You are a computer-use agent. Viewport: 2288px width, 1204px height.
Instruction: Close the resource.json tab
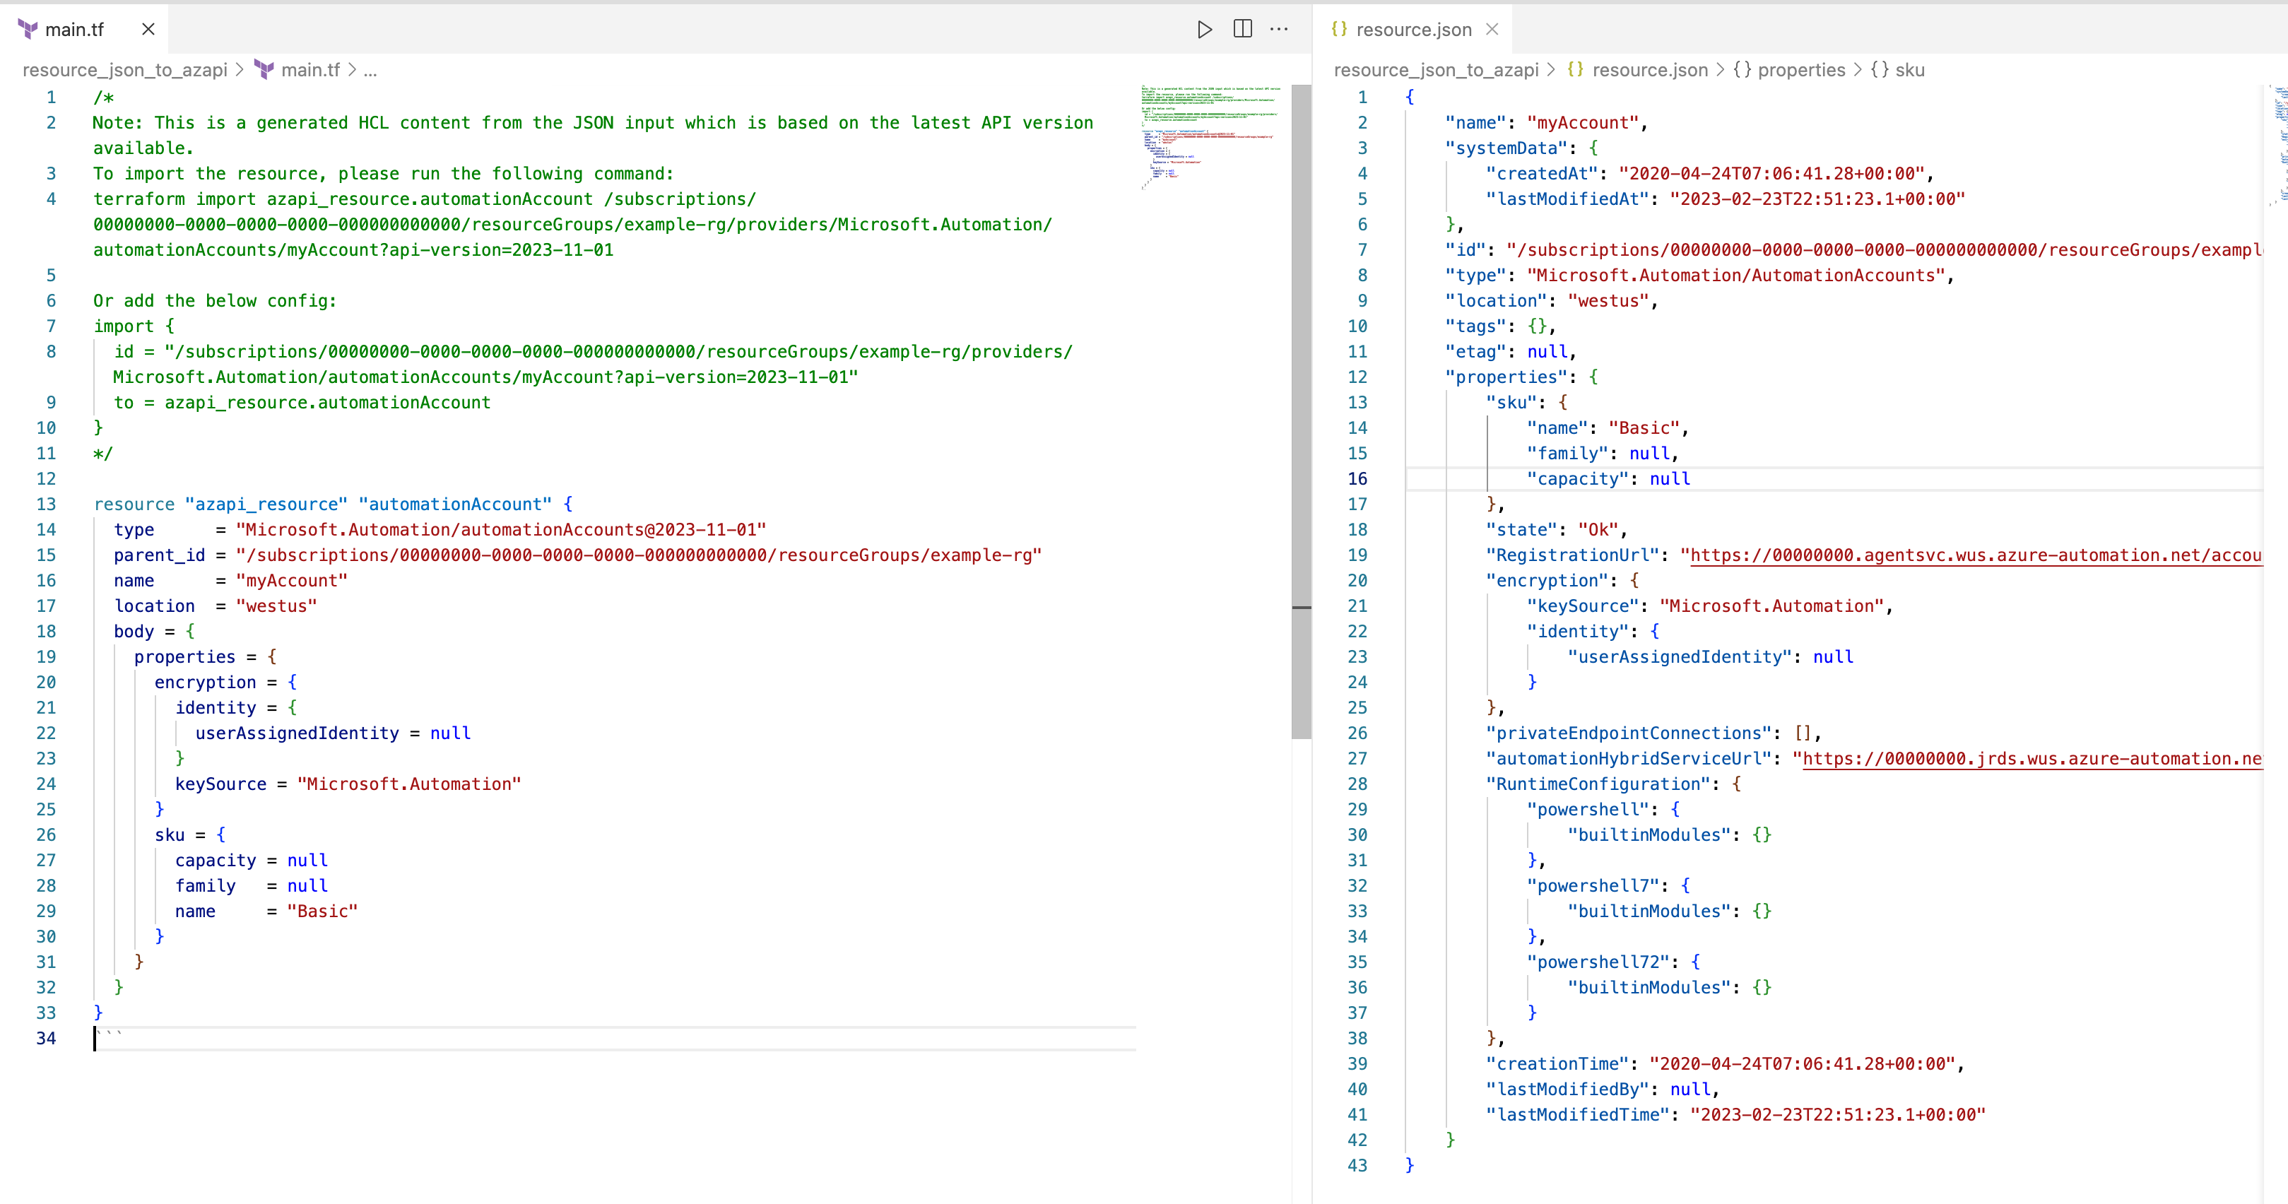pyautogui.click(x=1493, y=29)
